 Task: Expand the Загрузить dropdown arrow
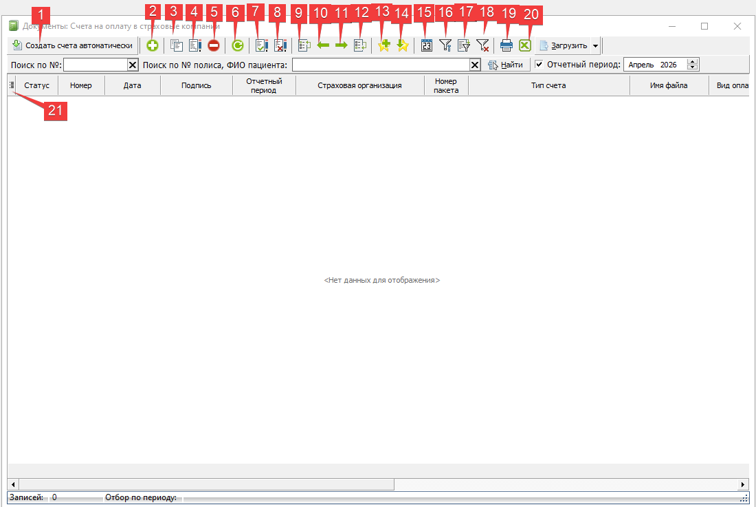(595, 46)
